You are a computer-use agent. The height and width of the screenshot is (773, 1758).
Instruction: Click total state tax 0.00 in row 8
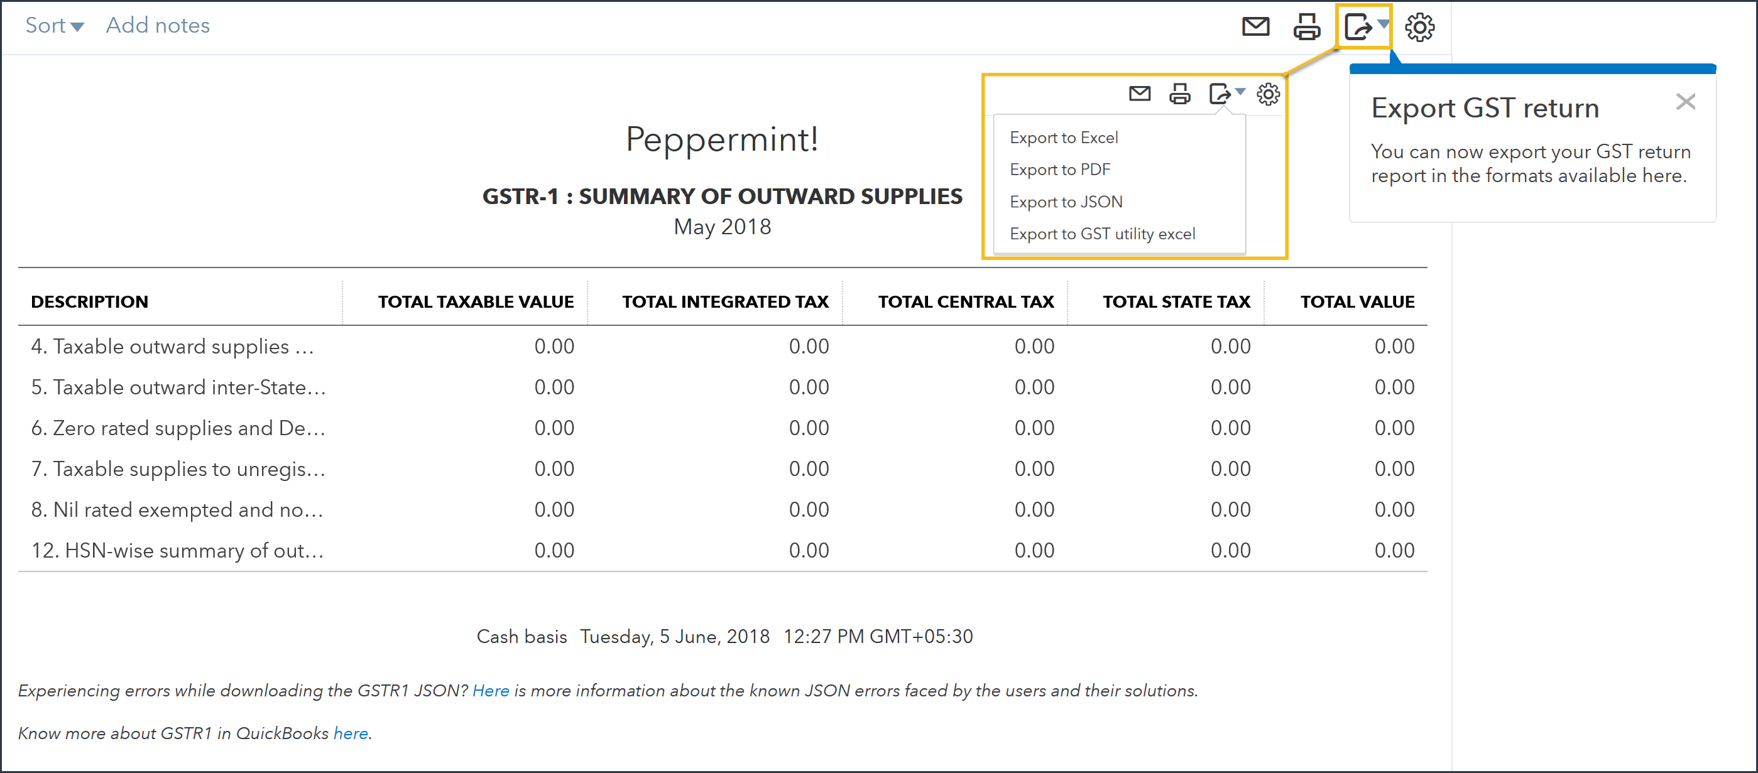coord(1230,510)
